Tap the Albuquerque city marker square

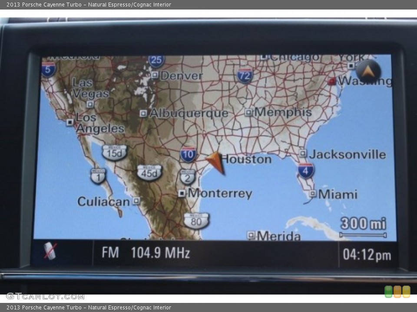tap(143, 113)
